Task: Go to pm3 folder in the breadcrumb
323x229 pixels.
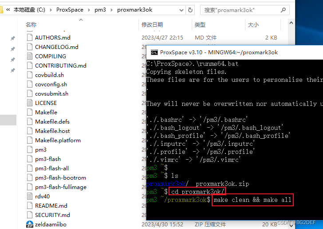Action: coord(100,10)
